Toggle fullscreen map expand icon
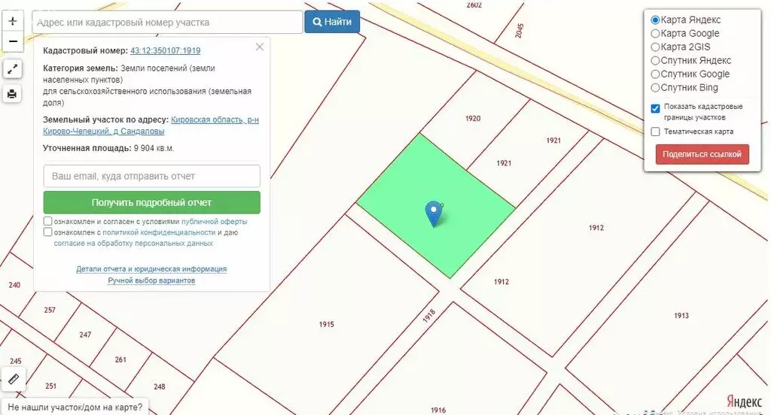Viewport: 771px width, 415px height. point(12,69)
